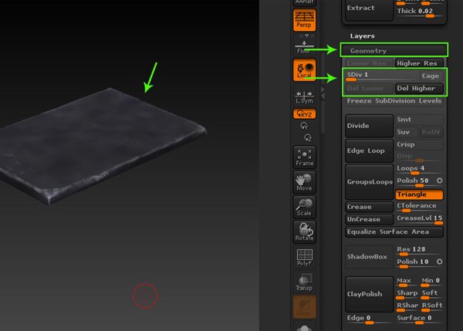The image size is (463, 331).
Task: Adjust the CreaseLvl 15 slider
Action: click(x=419, y=219)
